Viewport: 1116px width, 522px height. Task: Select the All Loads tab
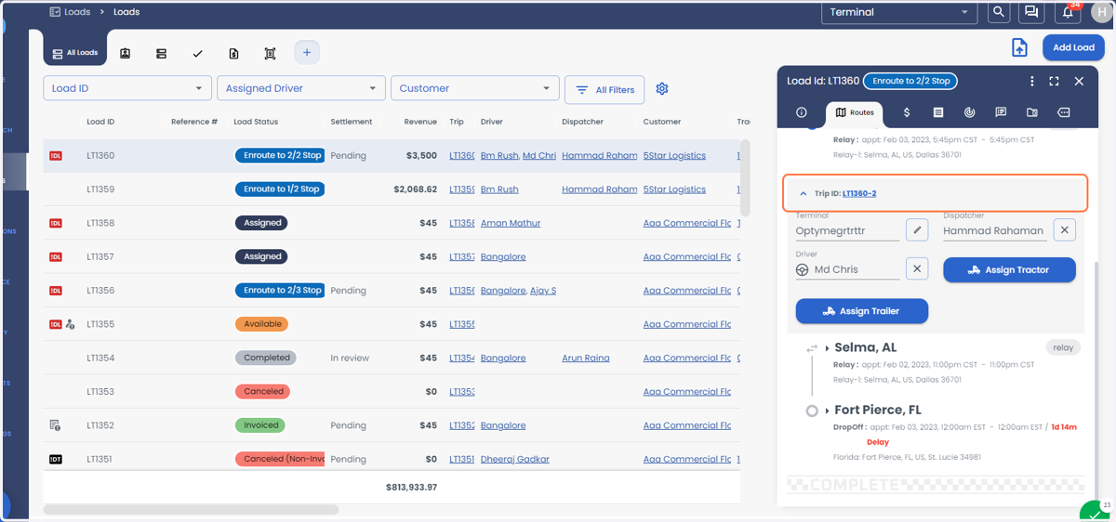(75, 53)
